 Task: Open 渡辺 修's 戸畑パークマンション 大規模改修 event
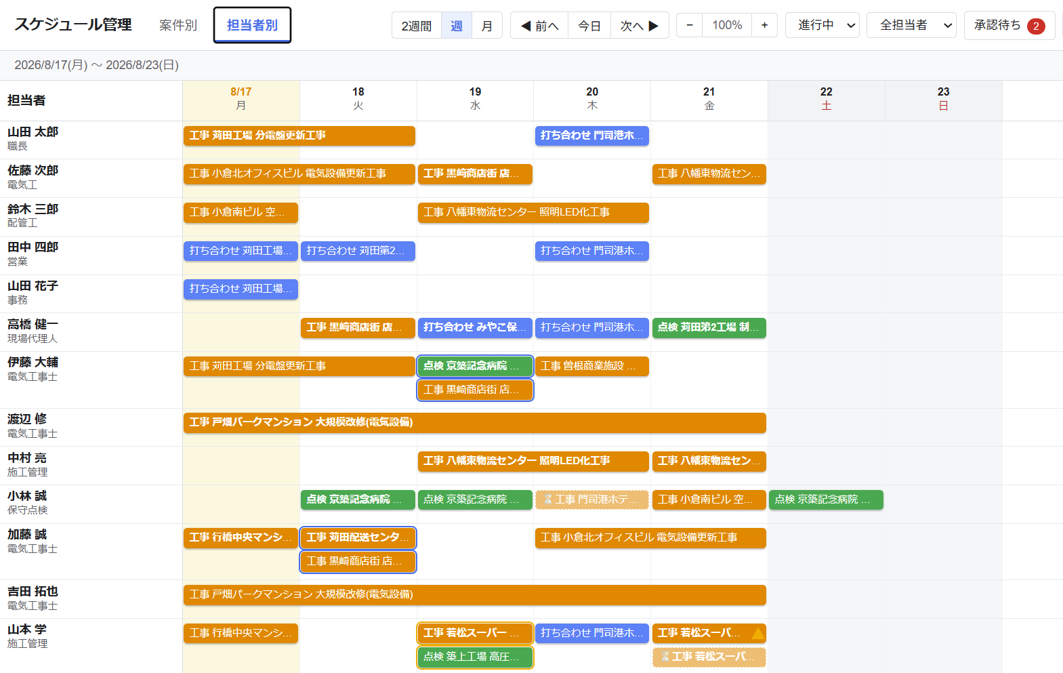click(475, 423)
